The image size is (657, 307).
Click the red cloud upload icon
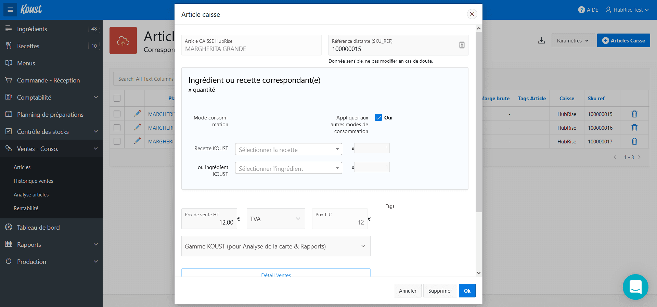(123, 40)
